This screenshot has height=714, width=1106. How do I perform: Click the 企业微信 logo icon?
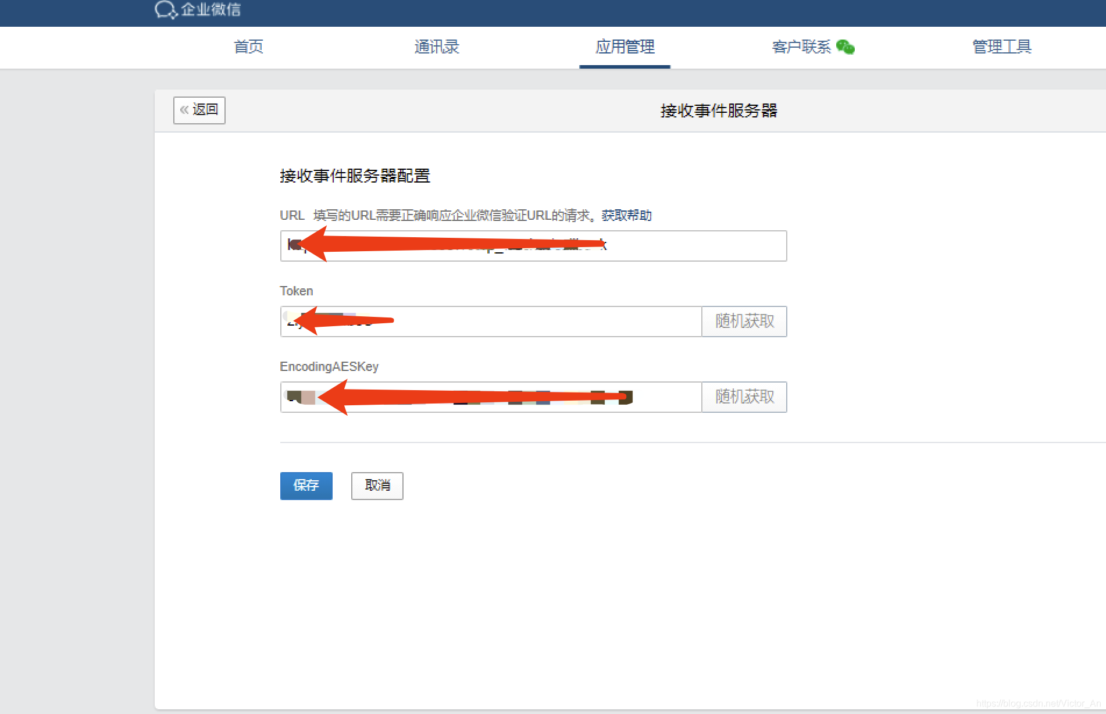[x=166, y=9]
